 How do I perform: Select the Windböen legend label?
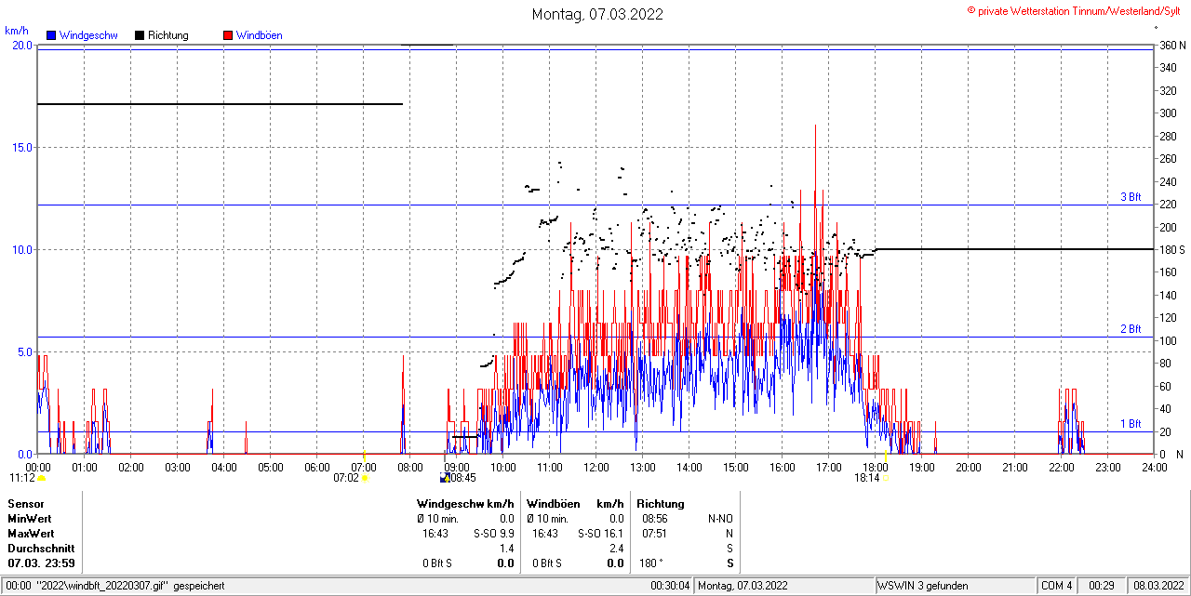coord(259,35)
